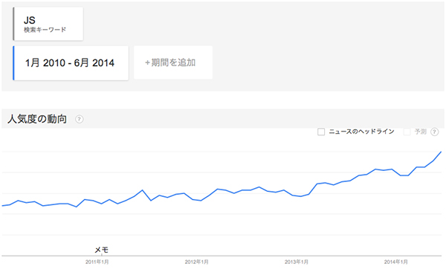Image resolution: width=446 pixels, height=272 pixels.
Task: Select the starting point of the blue trend line
Action: coord(3,205)
